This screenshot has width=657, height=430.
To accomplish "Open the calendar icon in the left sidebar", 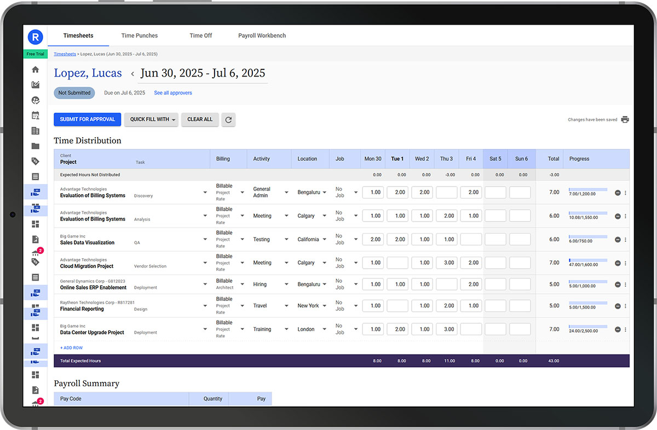I will [35, 115].
